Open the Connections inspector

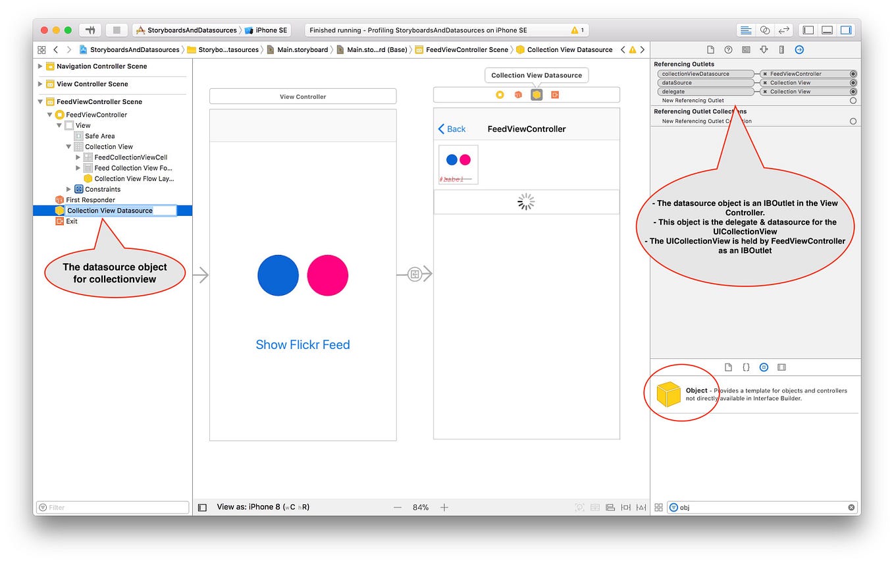[799, 49]
